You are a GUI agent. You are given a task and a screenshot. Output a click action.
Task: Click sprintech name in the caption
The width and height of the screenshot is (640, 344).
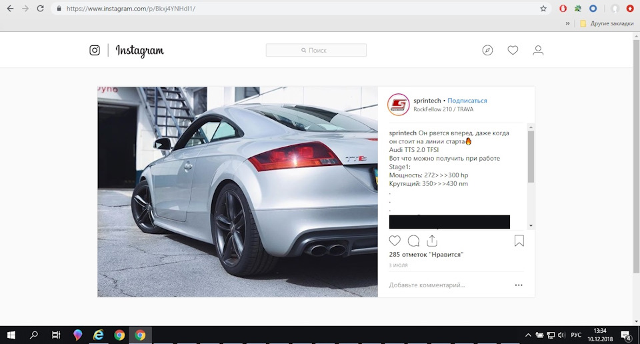pyautogui.click(x=403, y=133)
